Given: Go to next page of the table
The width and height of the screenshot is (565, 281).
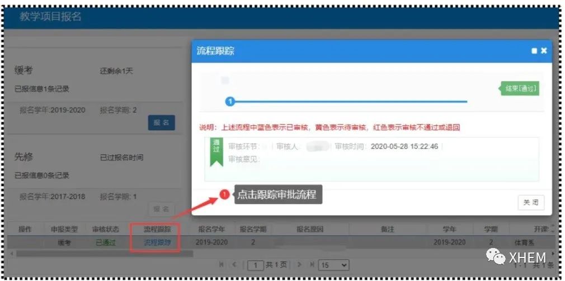Looking at the screenshot, I should [x=299, y=264].
